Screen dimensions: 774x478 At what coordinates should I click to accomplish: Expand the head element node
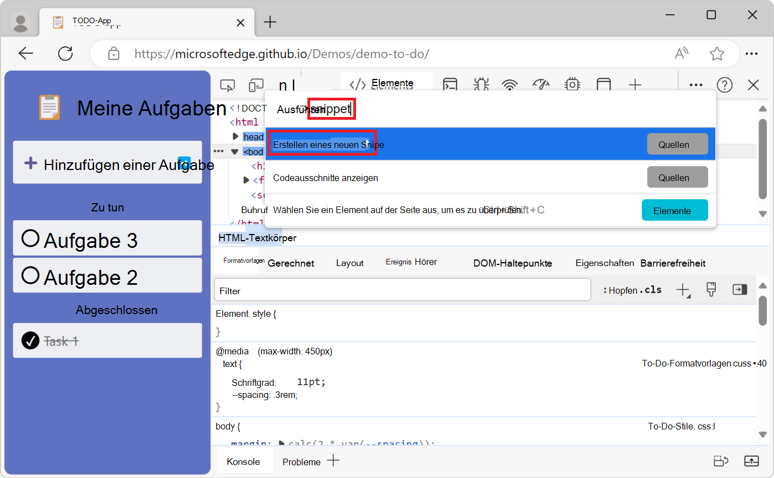236,136
